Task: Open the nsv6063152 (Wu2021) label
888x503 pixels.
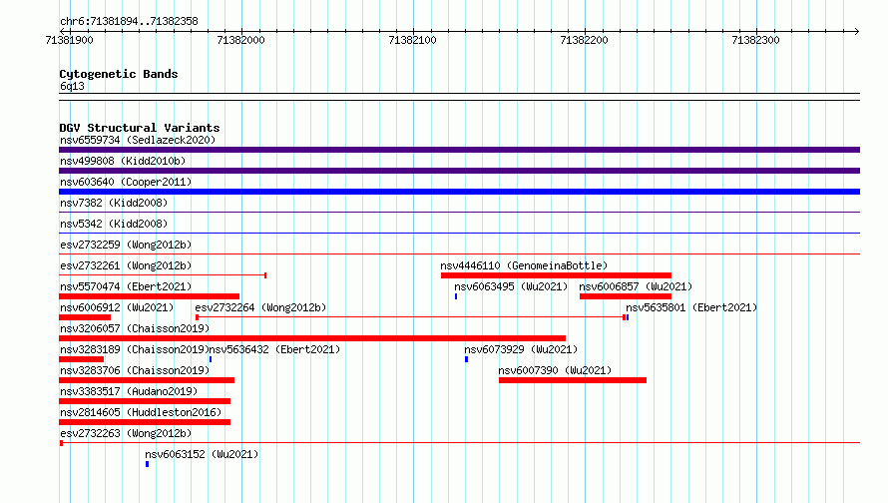Action: click(202, 454)
